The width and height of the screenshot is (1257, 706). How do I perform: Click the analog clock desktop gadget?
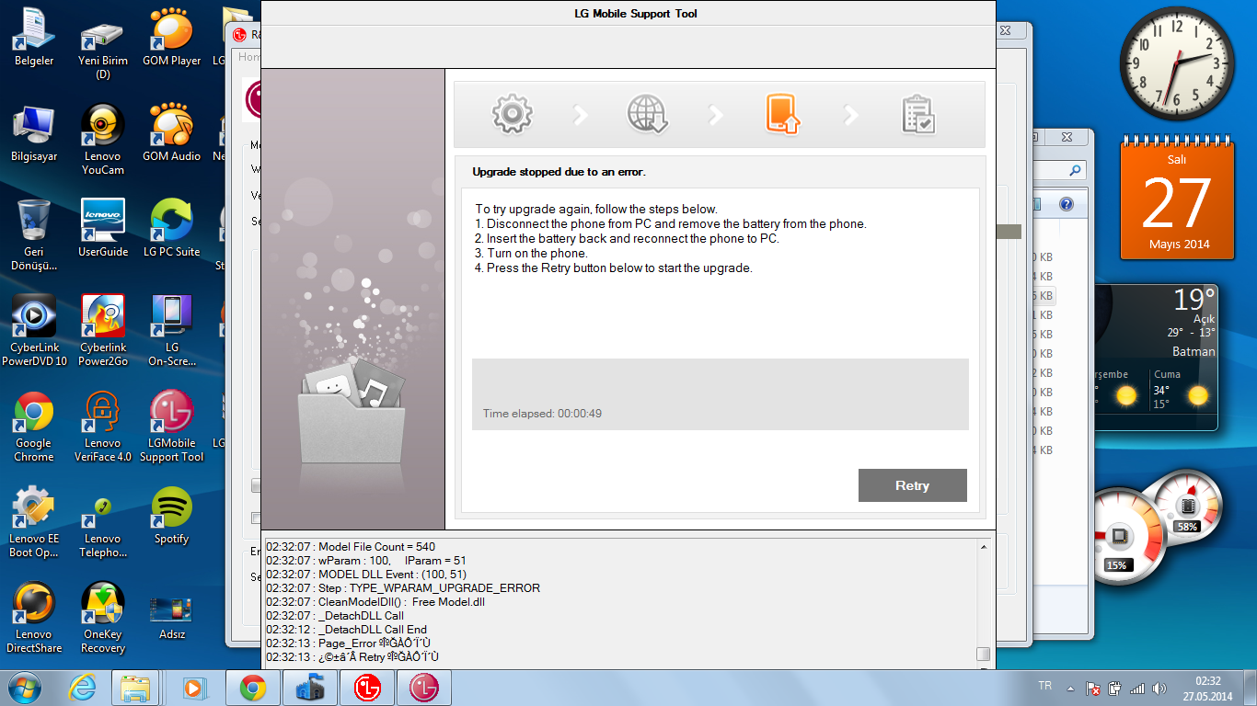[1177, 63]
